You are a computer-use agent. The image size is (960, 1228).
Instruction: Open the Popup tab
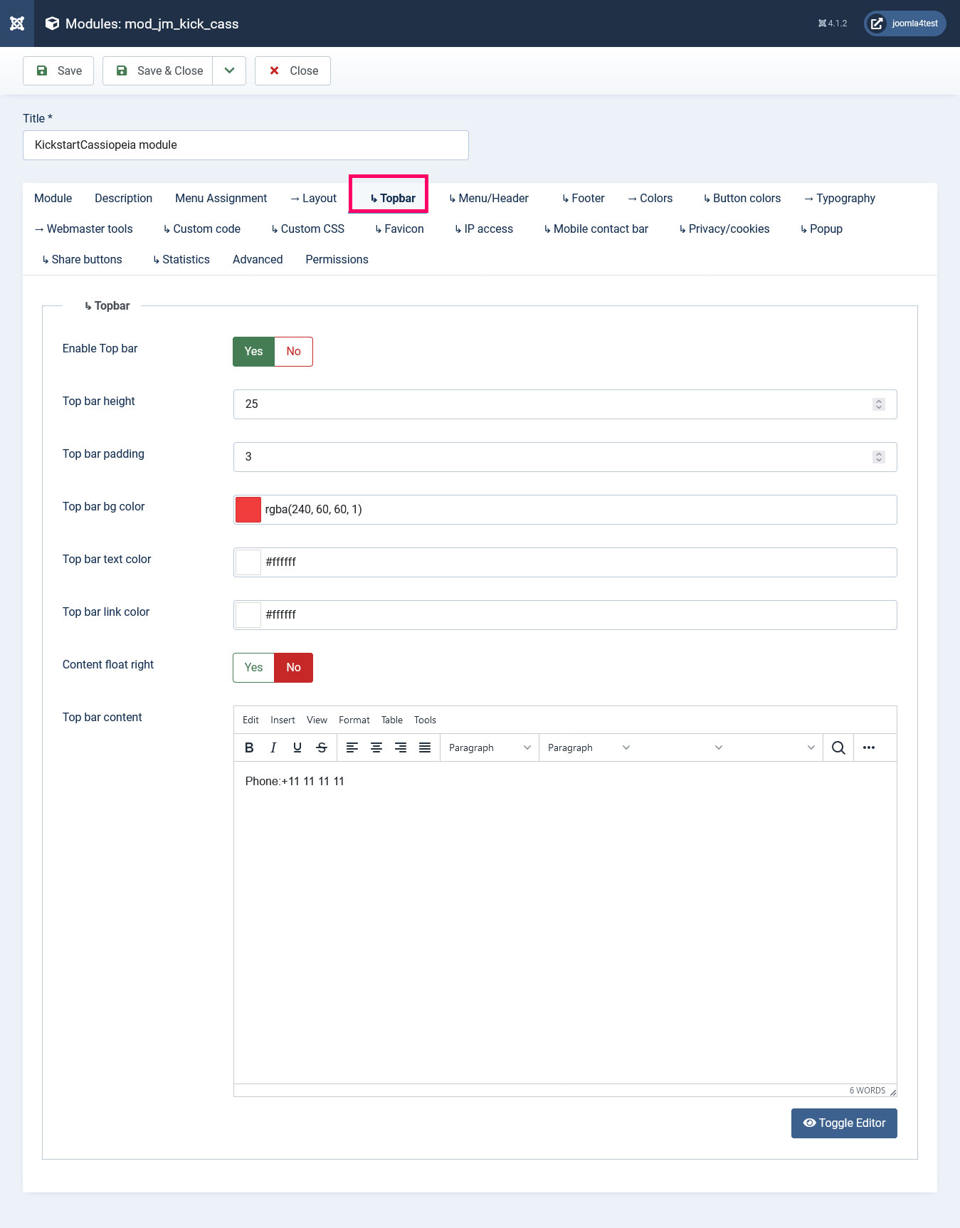coord(821,229)
